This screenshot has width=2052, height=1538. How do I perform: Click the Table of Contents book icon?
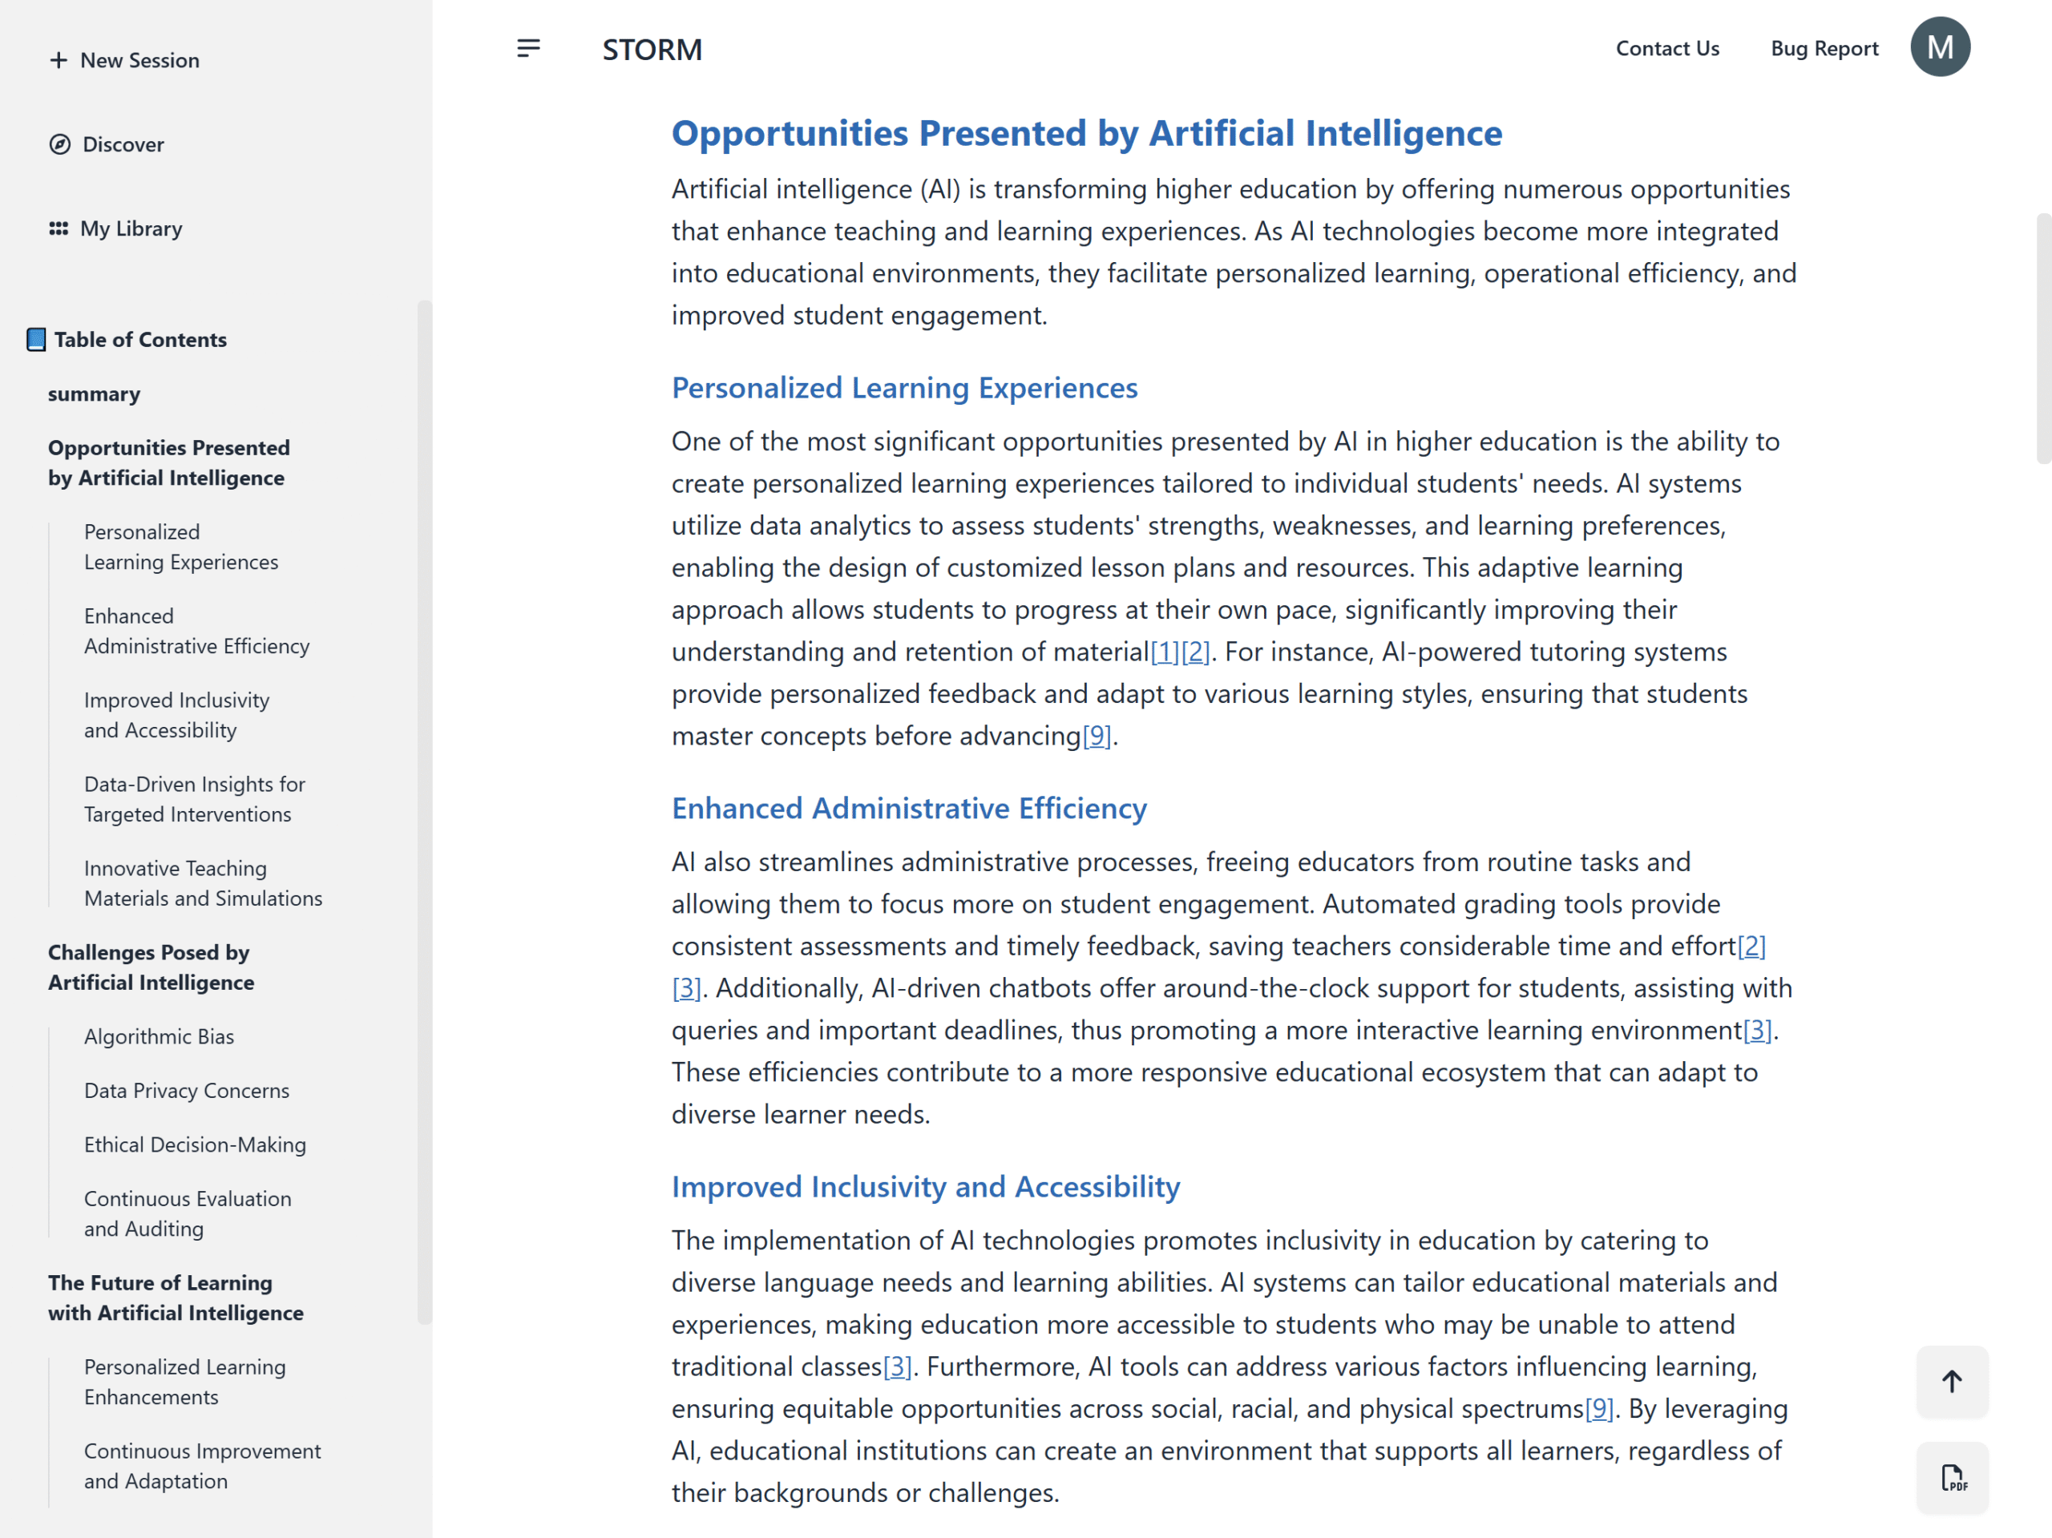[x=36, y=340]
